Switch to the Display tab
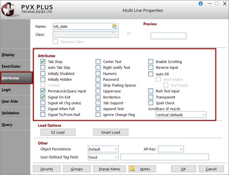 coord(8,55)
